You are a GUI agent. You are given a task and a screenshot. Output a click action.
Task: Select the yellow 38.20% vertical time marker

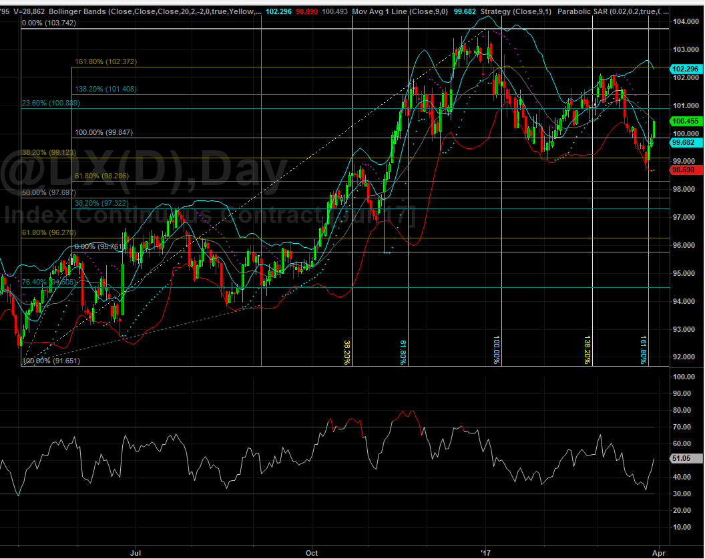[x=346, y=351]
